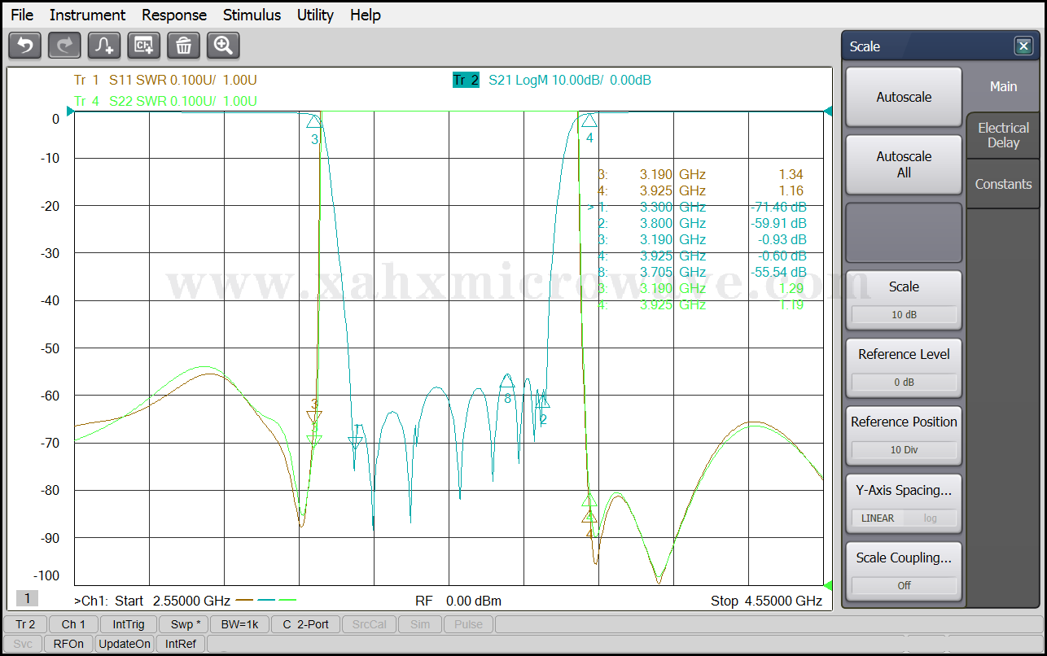Click marker 1 near -70 dB

click(x=356, y=443)
